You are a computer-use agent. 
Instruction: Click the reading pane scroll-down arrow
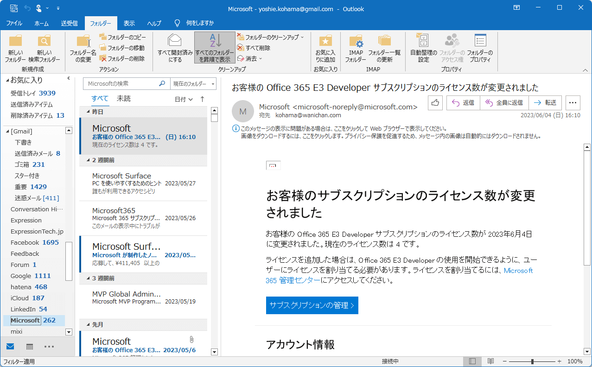pyautogui.click(x=587, y=352)
